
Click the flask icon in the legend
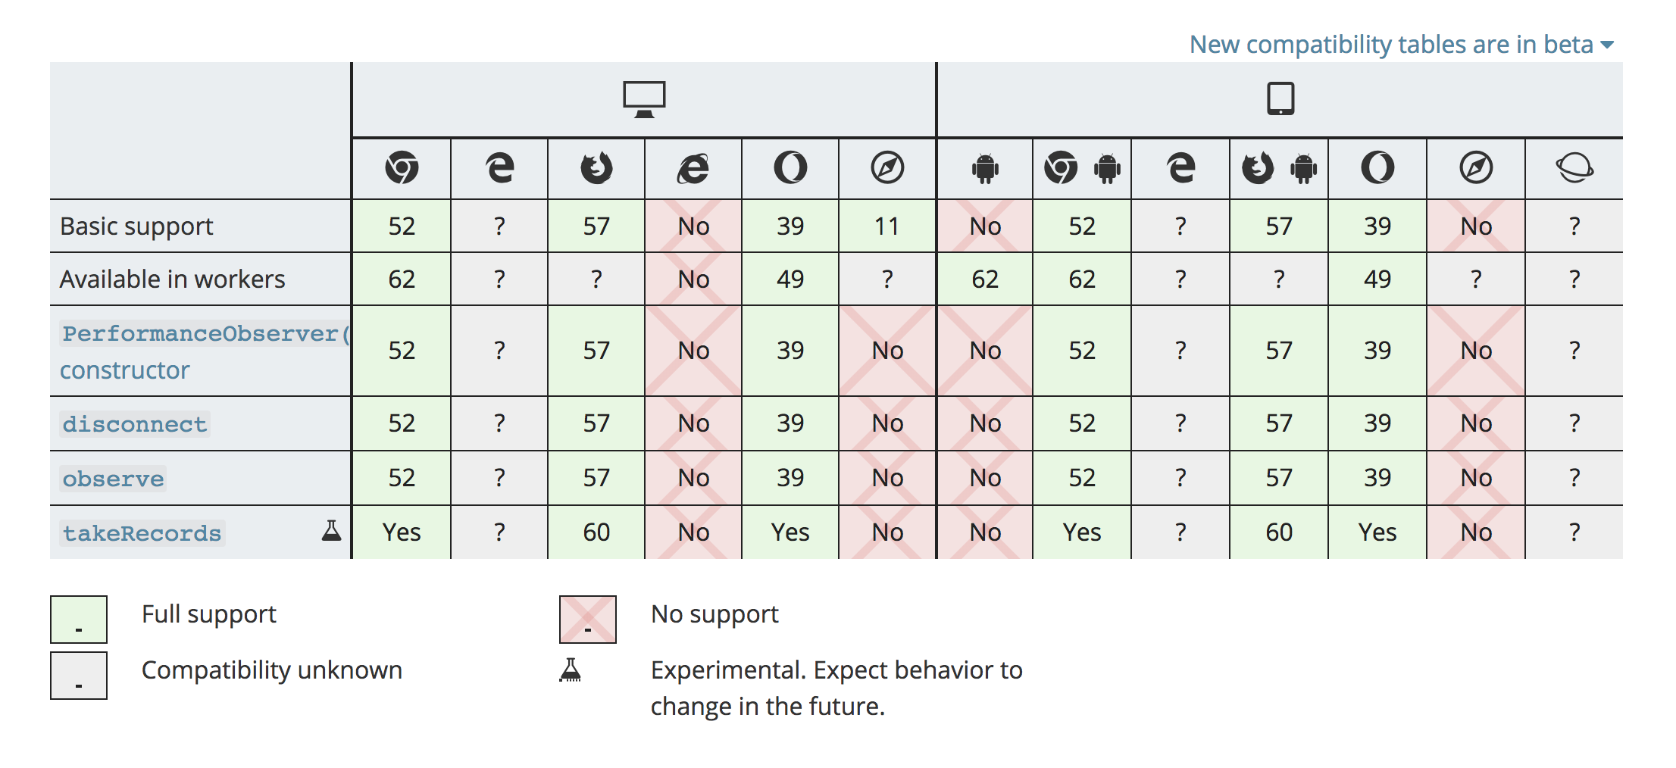(571, 670)
